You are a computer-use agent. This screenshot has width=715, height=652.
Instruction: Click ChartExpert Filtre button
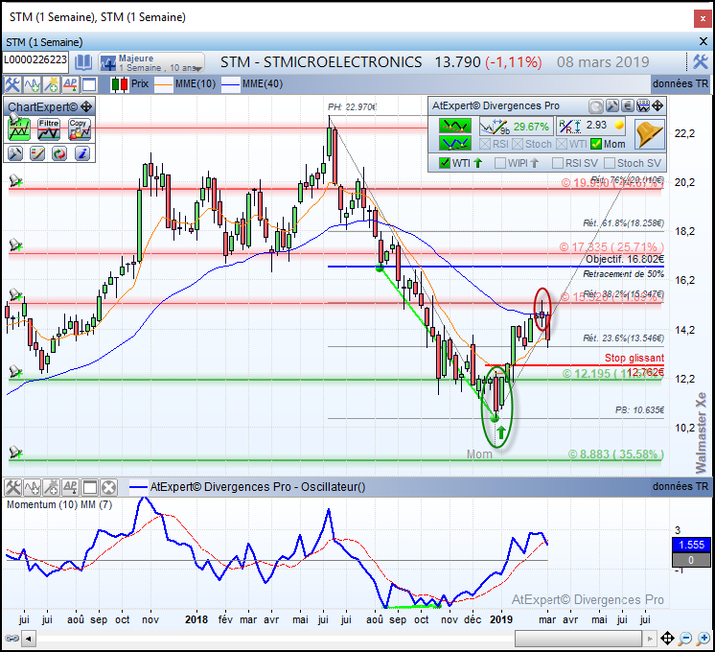click(x=49, y=129)
